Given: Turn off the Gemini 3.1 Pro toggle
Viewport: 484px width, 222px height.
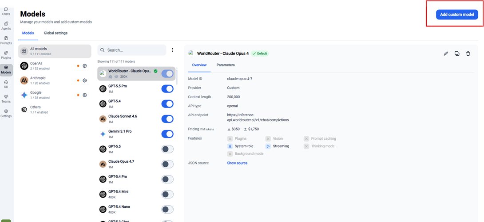Looking at the screenshot, I should pos(167,134).
